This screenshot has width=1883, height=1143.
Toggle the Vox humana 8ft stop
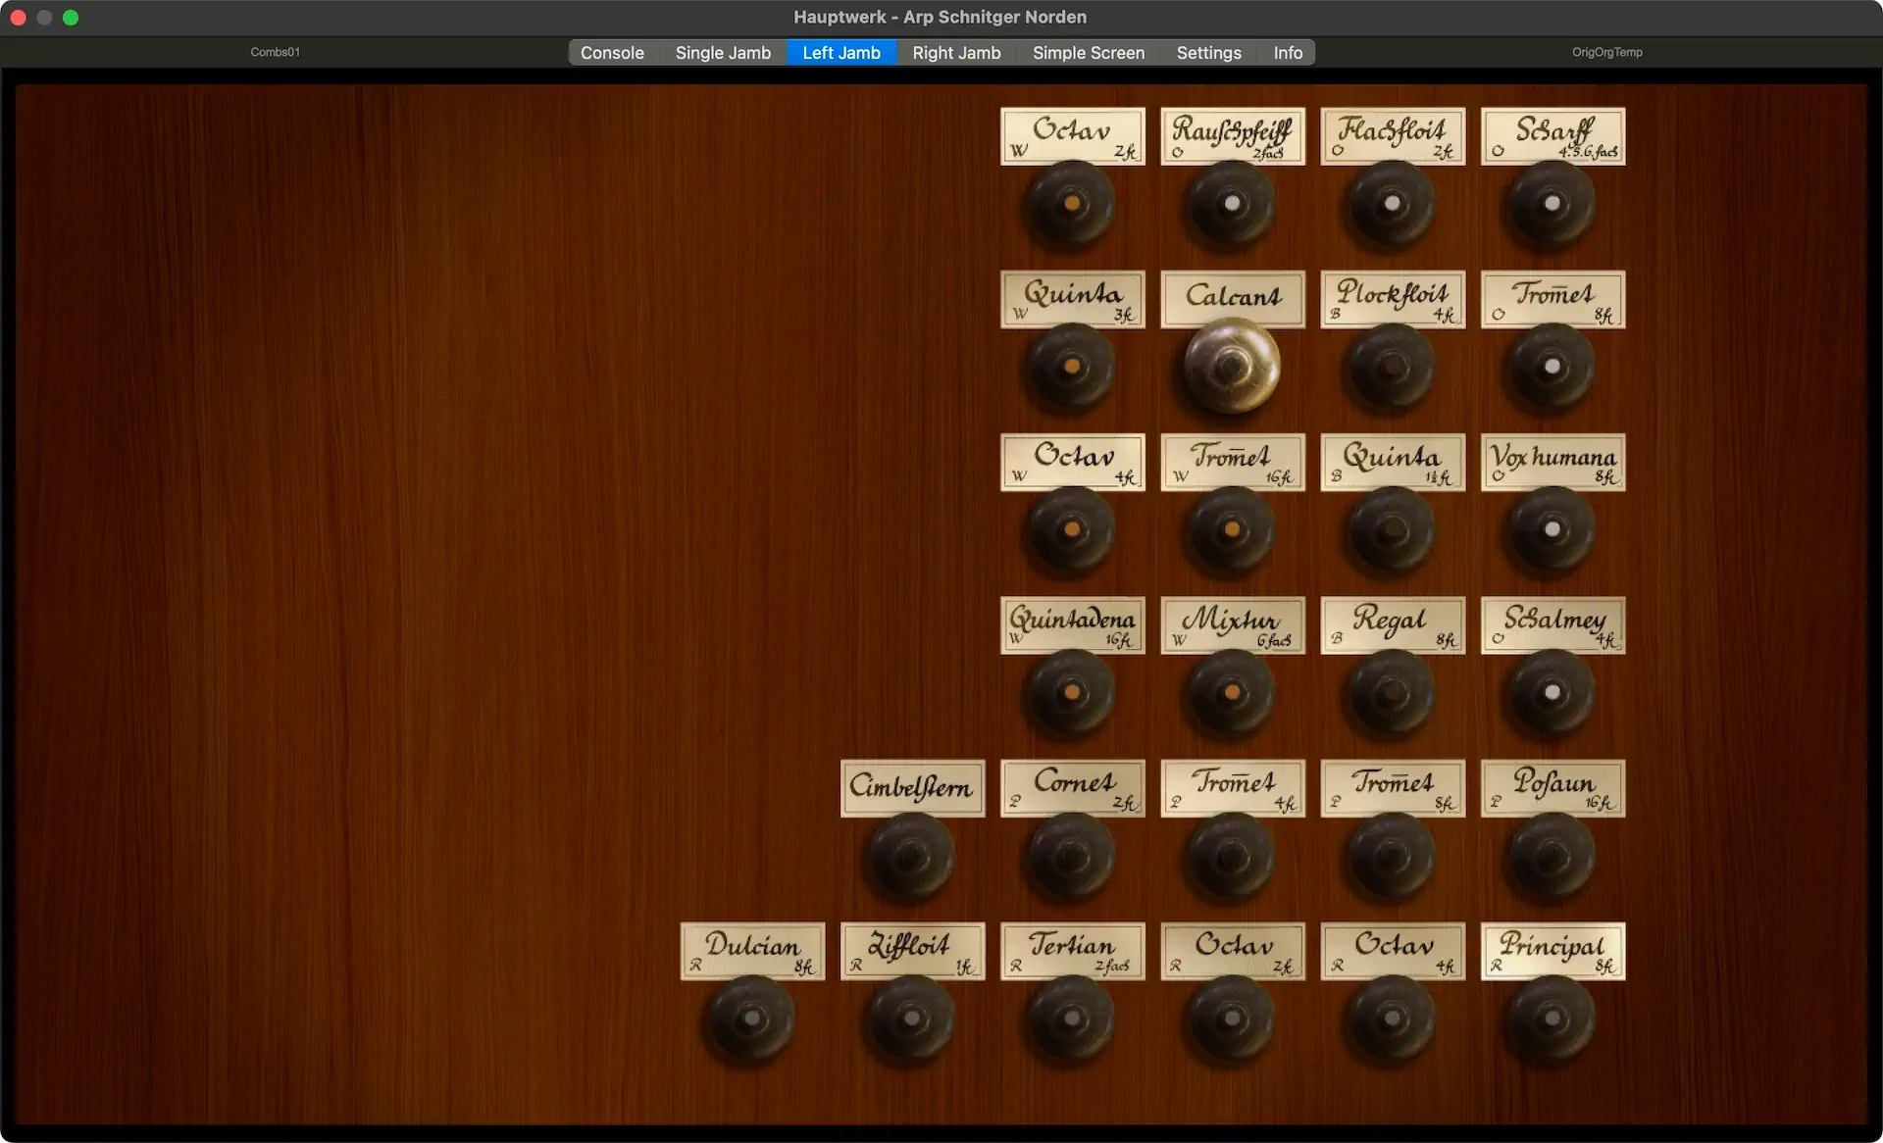point(1552,529)
